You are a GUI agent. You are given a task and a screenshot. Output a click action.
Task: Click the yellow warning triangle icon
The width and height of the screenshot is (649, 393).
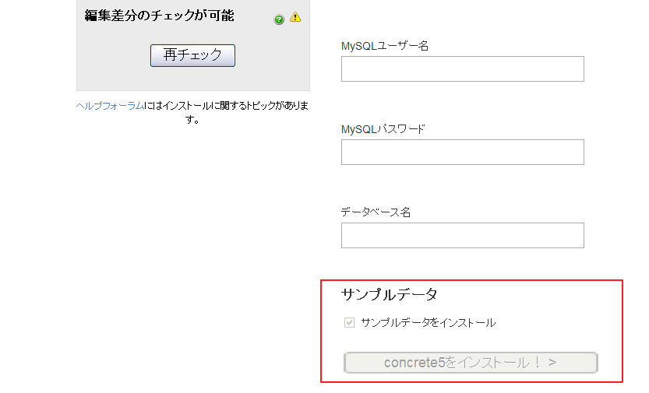295,17
